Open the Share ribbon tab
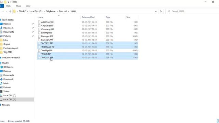 [x=18, y=6]
